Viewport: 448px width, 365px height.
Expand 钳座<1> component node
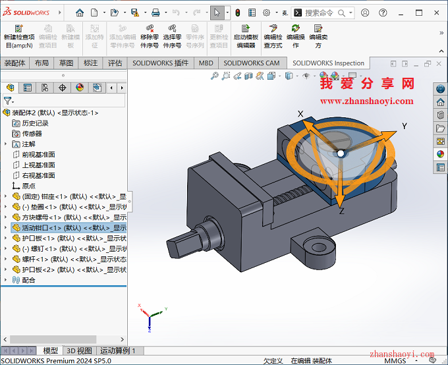click(5, 196)
